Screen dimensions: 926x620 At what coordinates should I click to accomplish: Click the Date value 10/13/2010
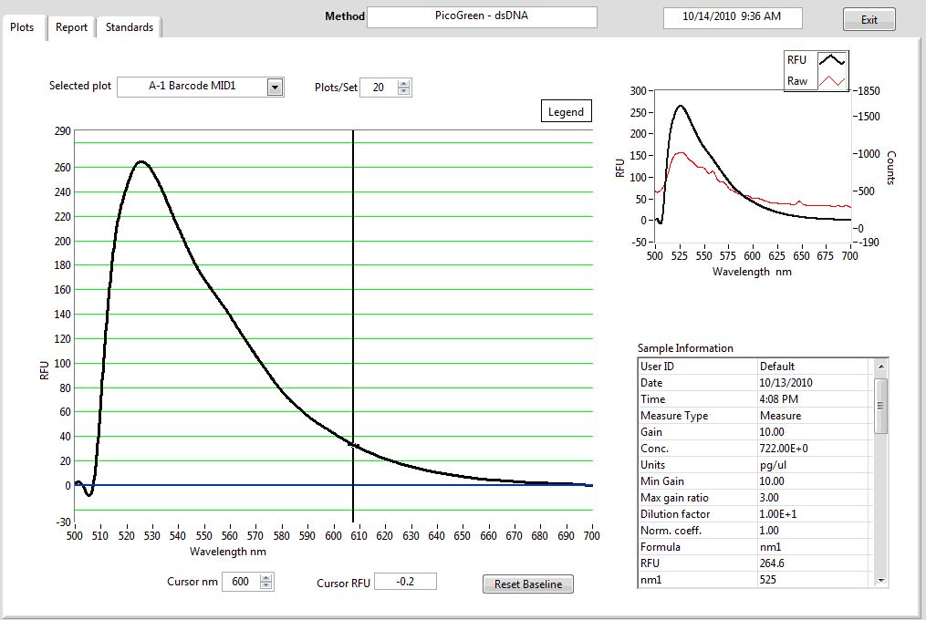(x=786, y=383)
